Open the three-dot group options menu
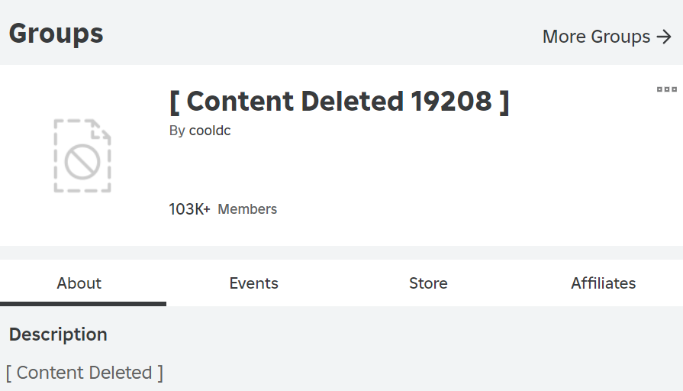Screen dimensions: 683x391 coord(666,89)
